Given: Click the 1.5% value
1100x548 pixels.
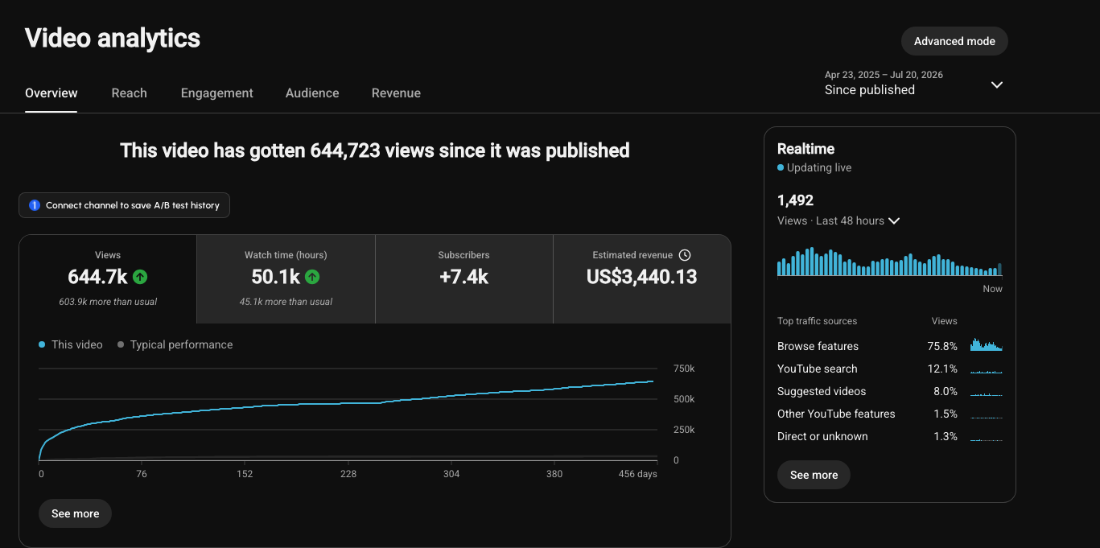Looking at the screenshot, I should tap(946, 414).
